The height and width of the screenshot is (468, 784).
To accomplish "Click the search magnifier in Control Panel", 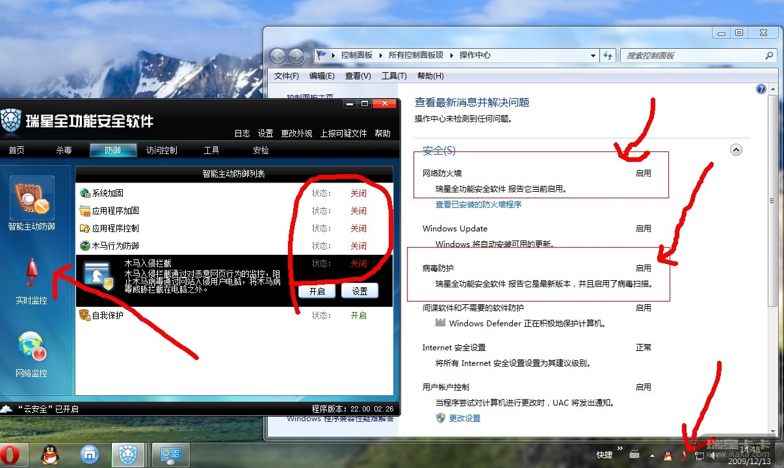I will pos(769,56).
